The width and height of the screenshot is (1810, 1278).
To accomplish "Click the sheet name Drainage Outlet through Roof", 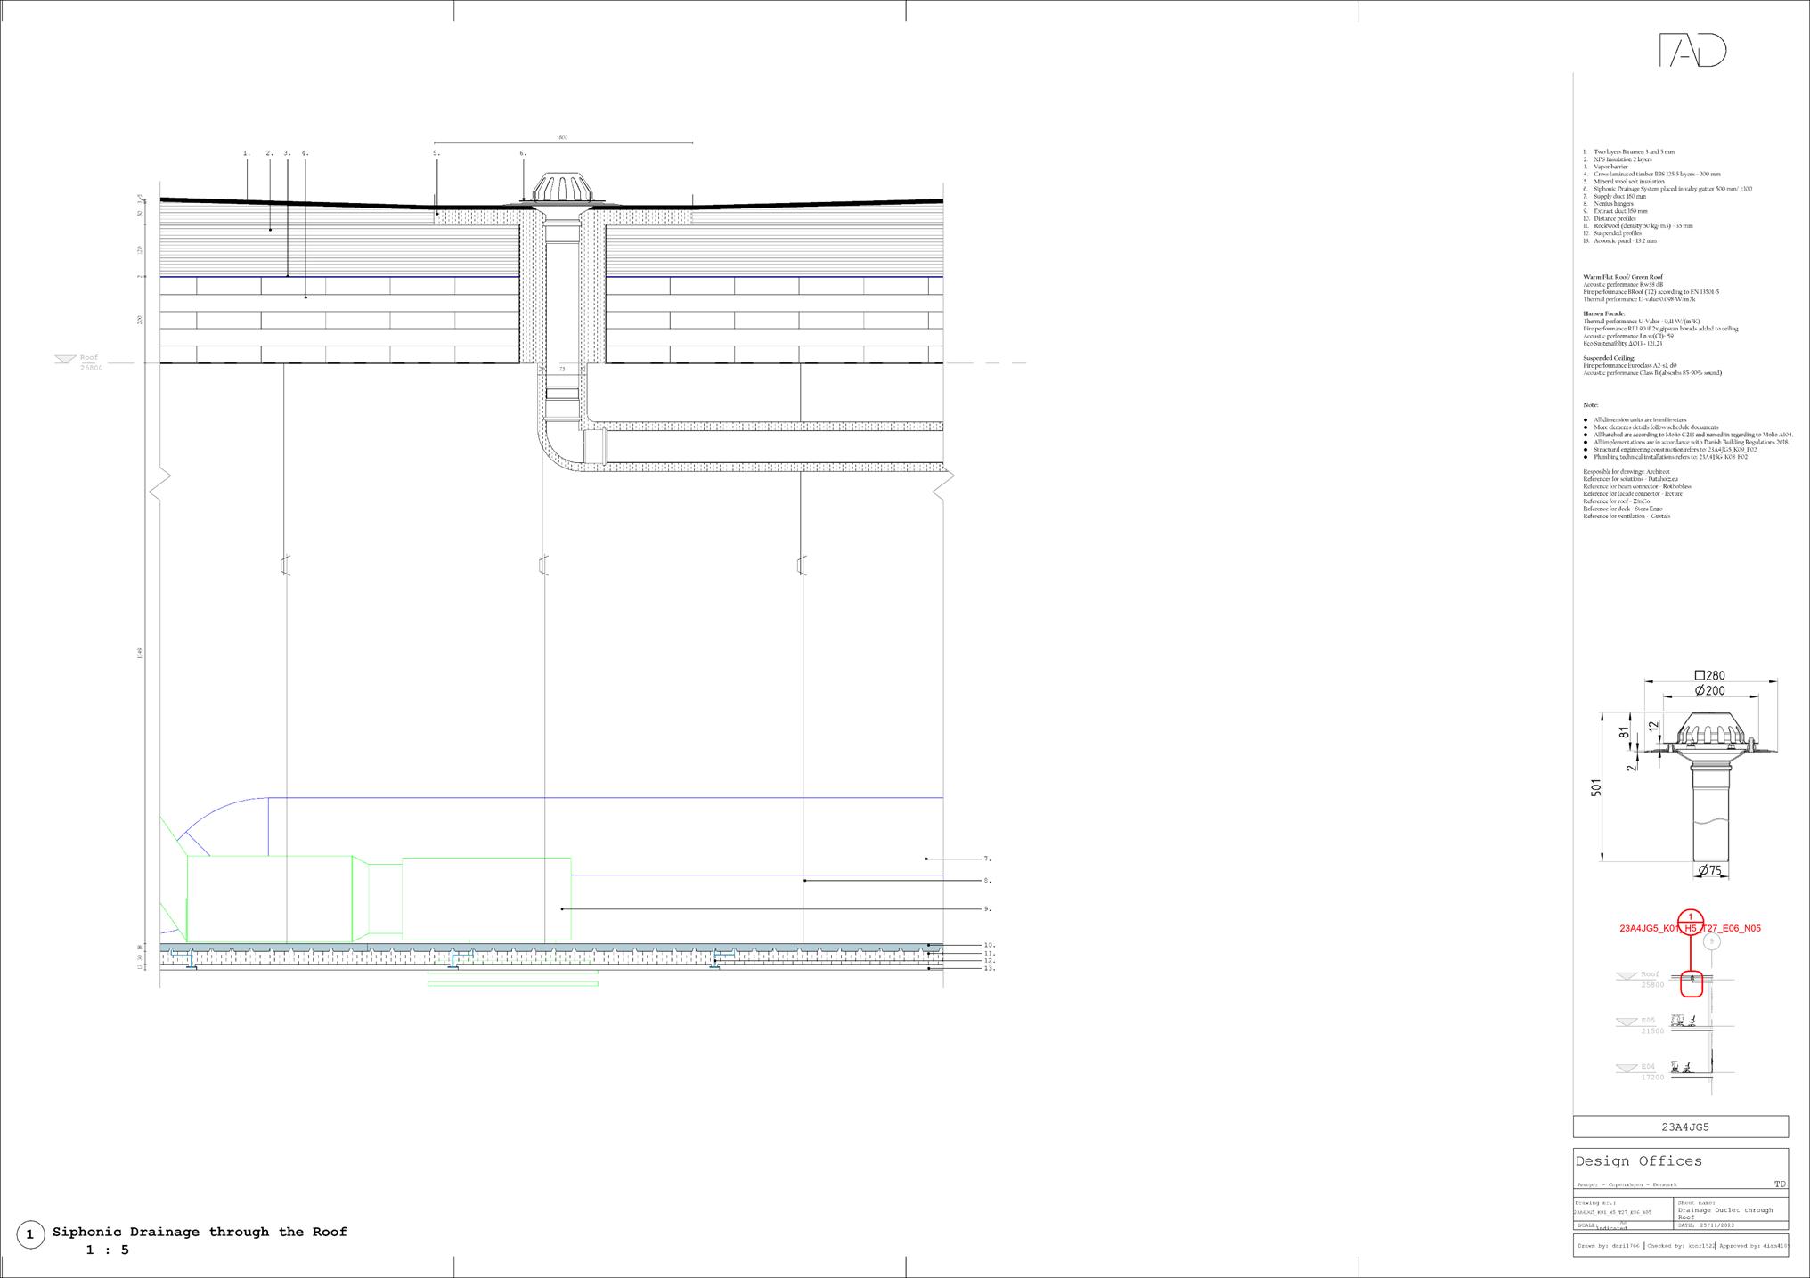I will 1724,1212.
